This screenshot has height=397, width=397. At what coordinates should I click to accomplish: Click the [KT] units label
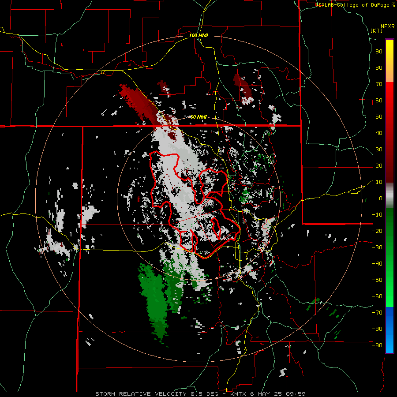pyautogui.click(x=376, y=30)
